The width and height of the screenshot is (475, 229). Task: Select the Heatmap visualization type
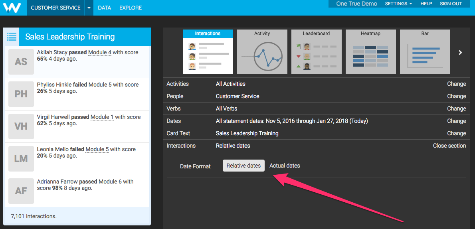pos(370,52)
